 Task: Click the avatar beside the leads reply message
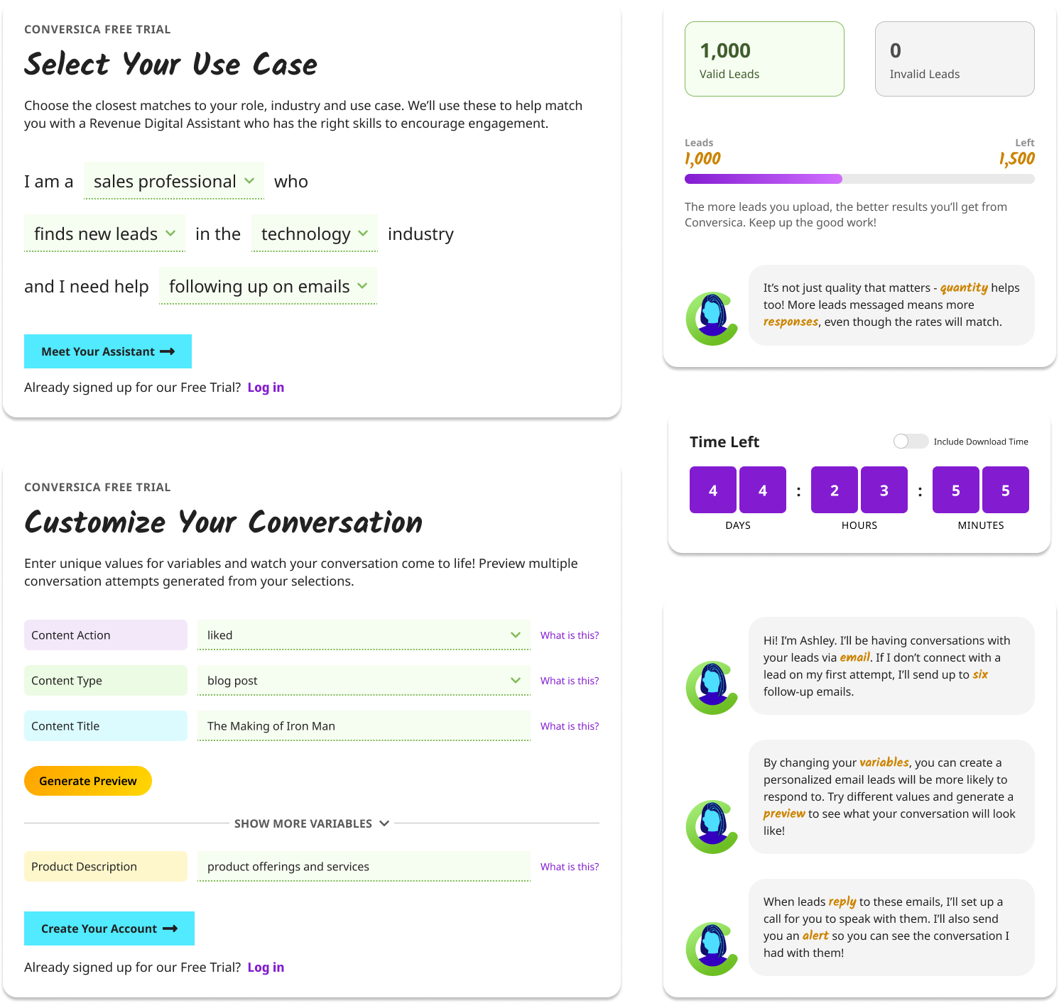point(712,949)
